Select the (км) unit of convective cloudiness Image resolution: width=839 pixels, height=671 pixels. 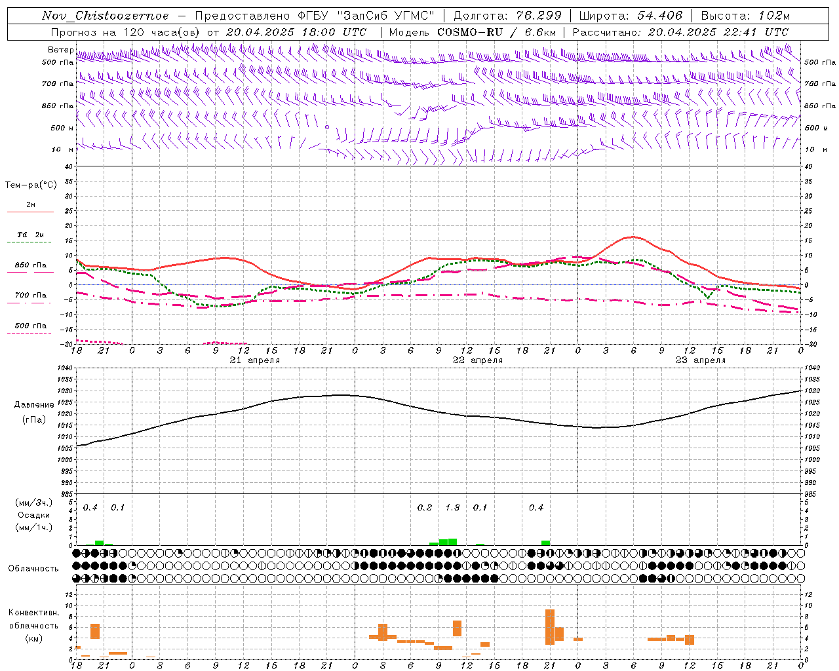34,638
